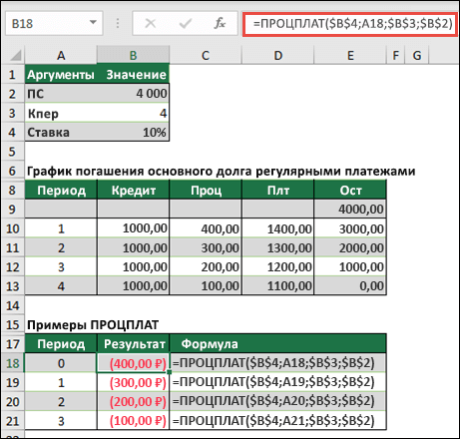Select column F header
The width and height of the screenshot is (460, 439).
[395, 55]
